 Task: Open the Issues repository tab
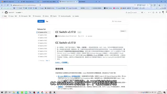click(13, 16)
